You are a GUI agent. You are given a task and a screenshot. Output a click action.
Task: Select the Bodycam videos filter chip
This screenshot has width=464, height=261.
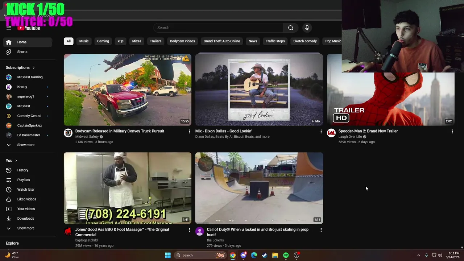[x=182, y=41]
